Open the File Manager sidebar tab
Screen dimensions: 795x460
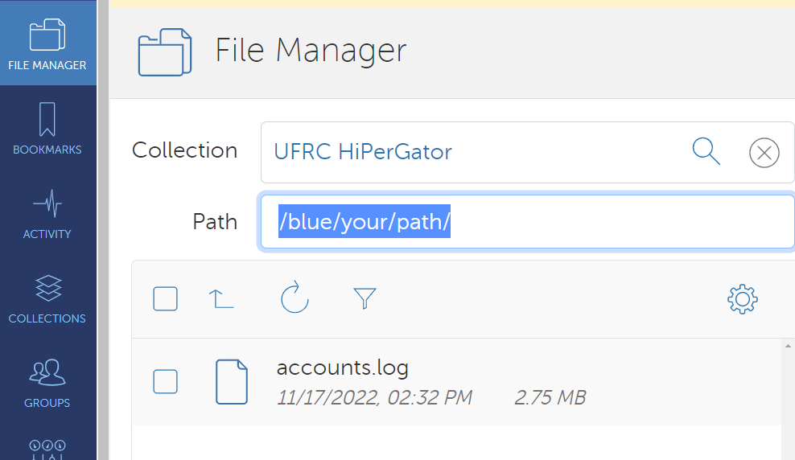pos(47,43)
